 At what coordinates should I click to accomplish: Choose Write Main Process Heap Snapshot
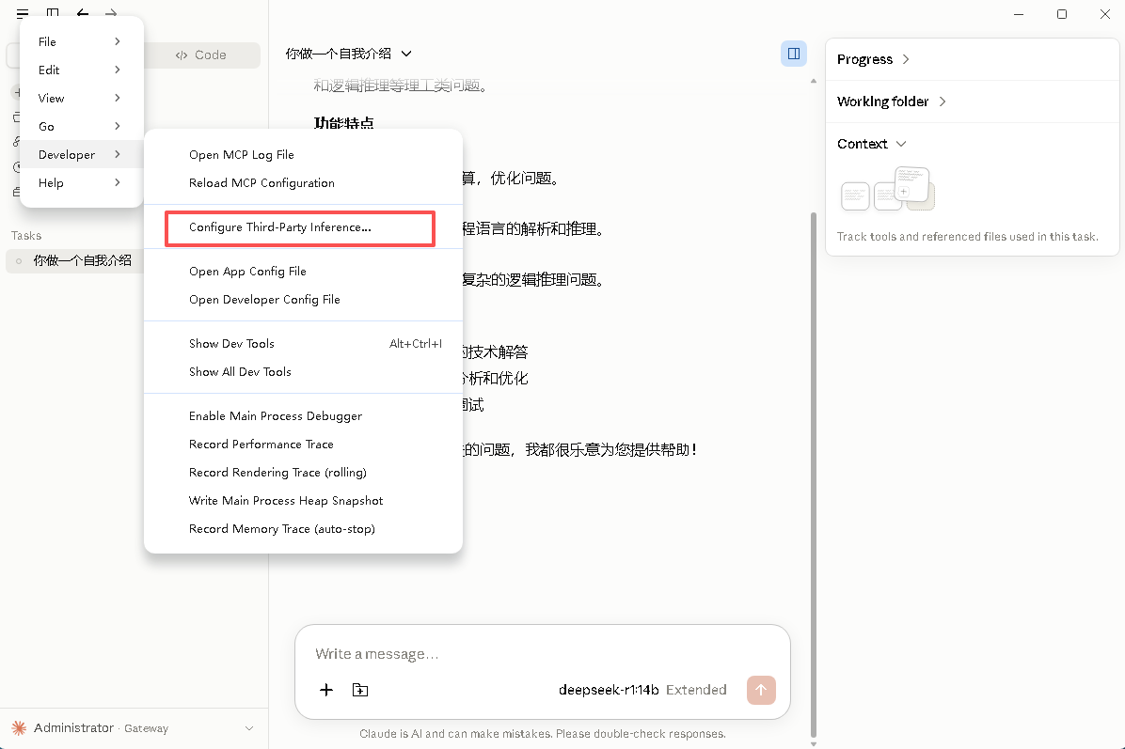click(x=303, y=500)
